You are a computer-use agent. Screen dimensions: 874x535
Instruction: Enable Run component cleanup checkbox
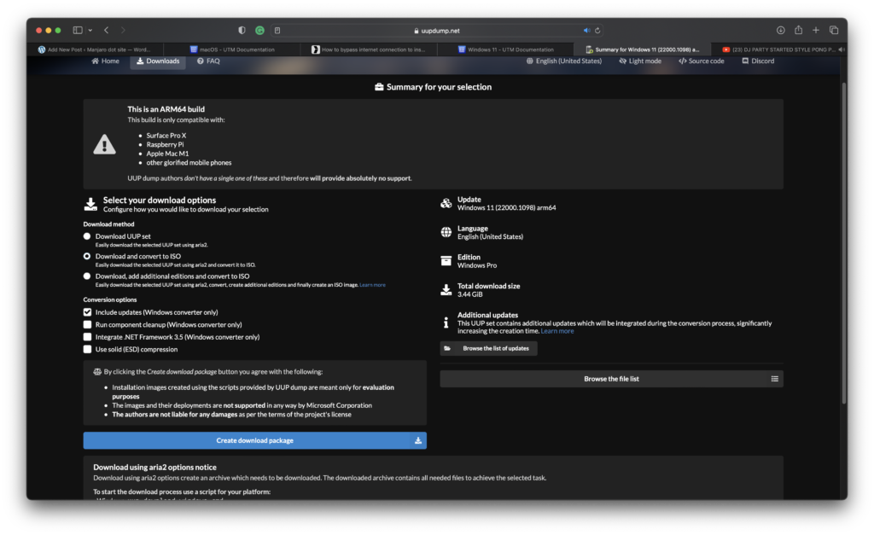point(88,324)
